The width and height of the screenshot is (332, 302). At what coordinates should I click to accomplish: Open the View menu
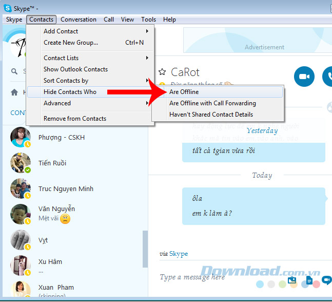click(127, 20)
